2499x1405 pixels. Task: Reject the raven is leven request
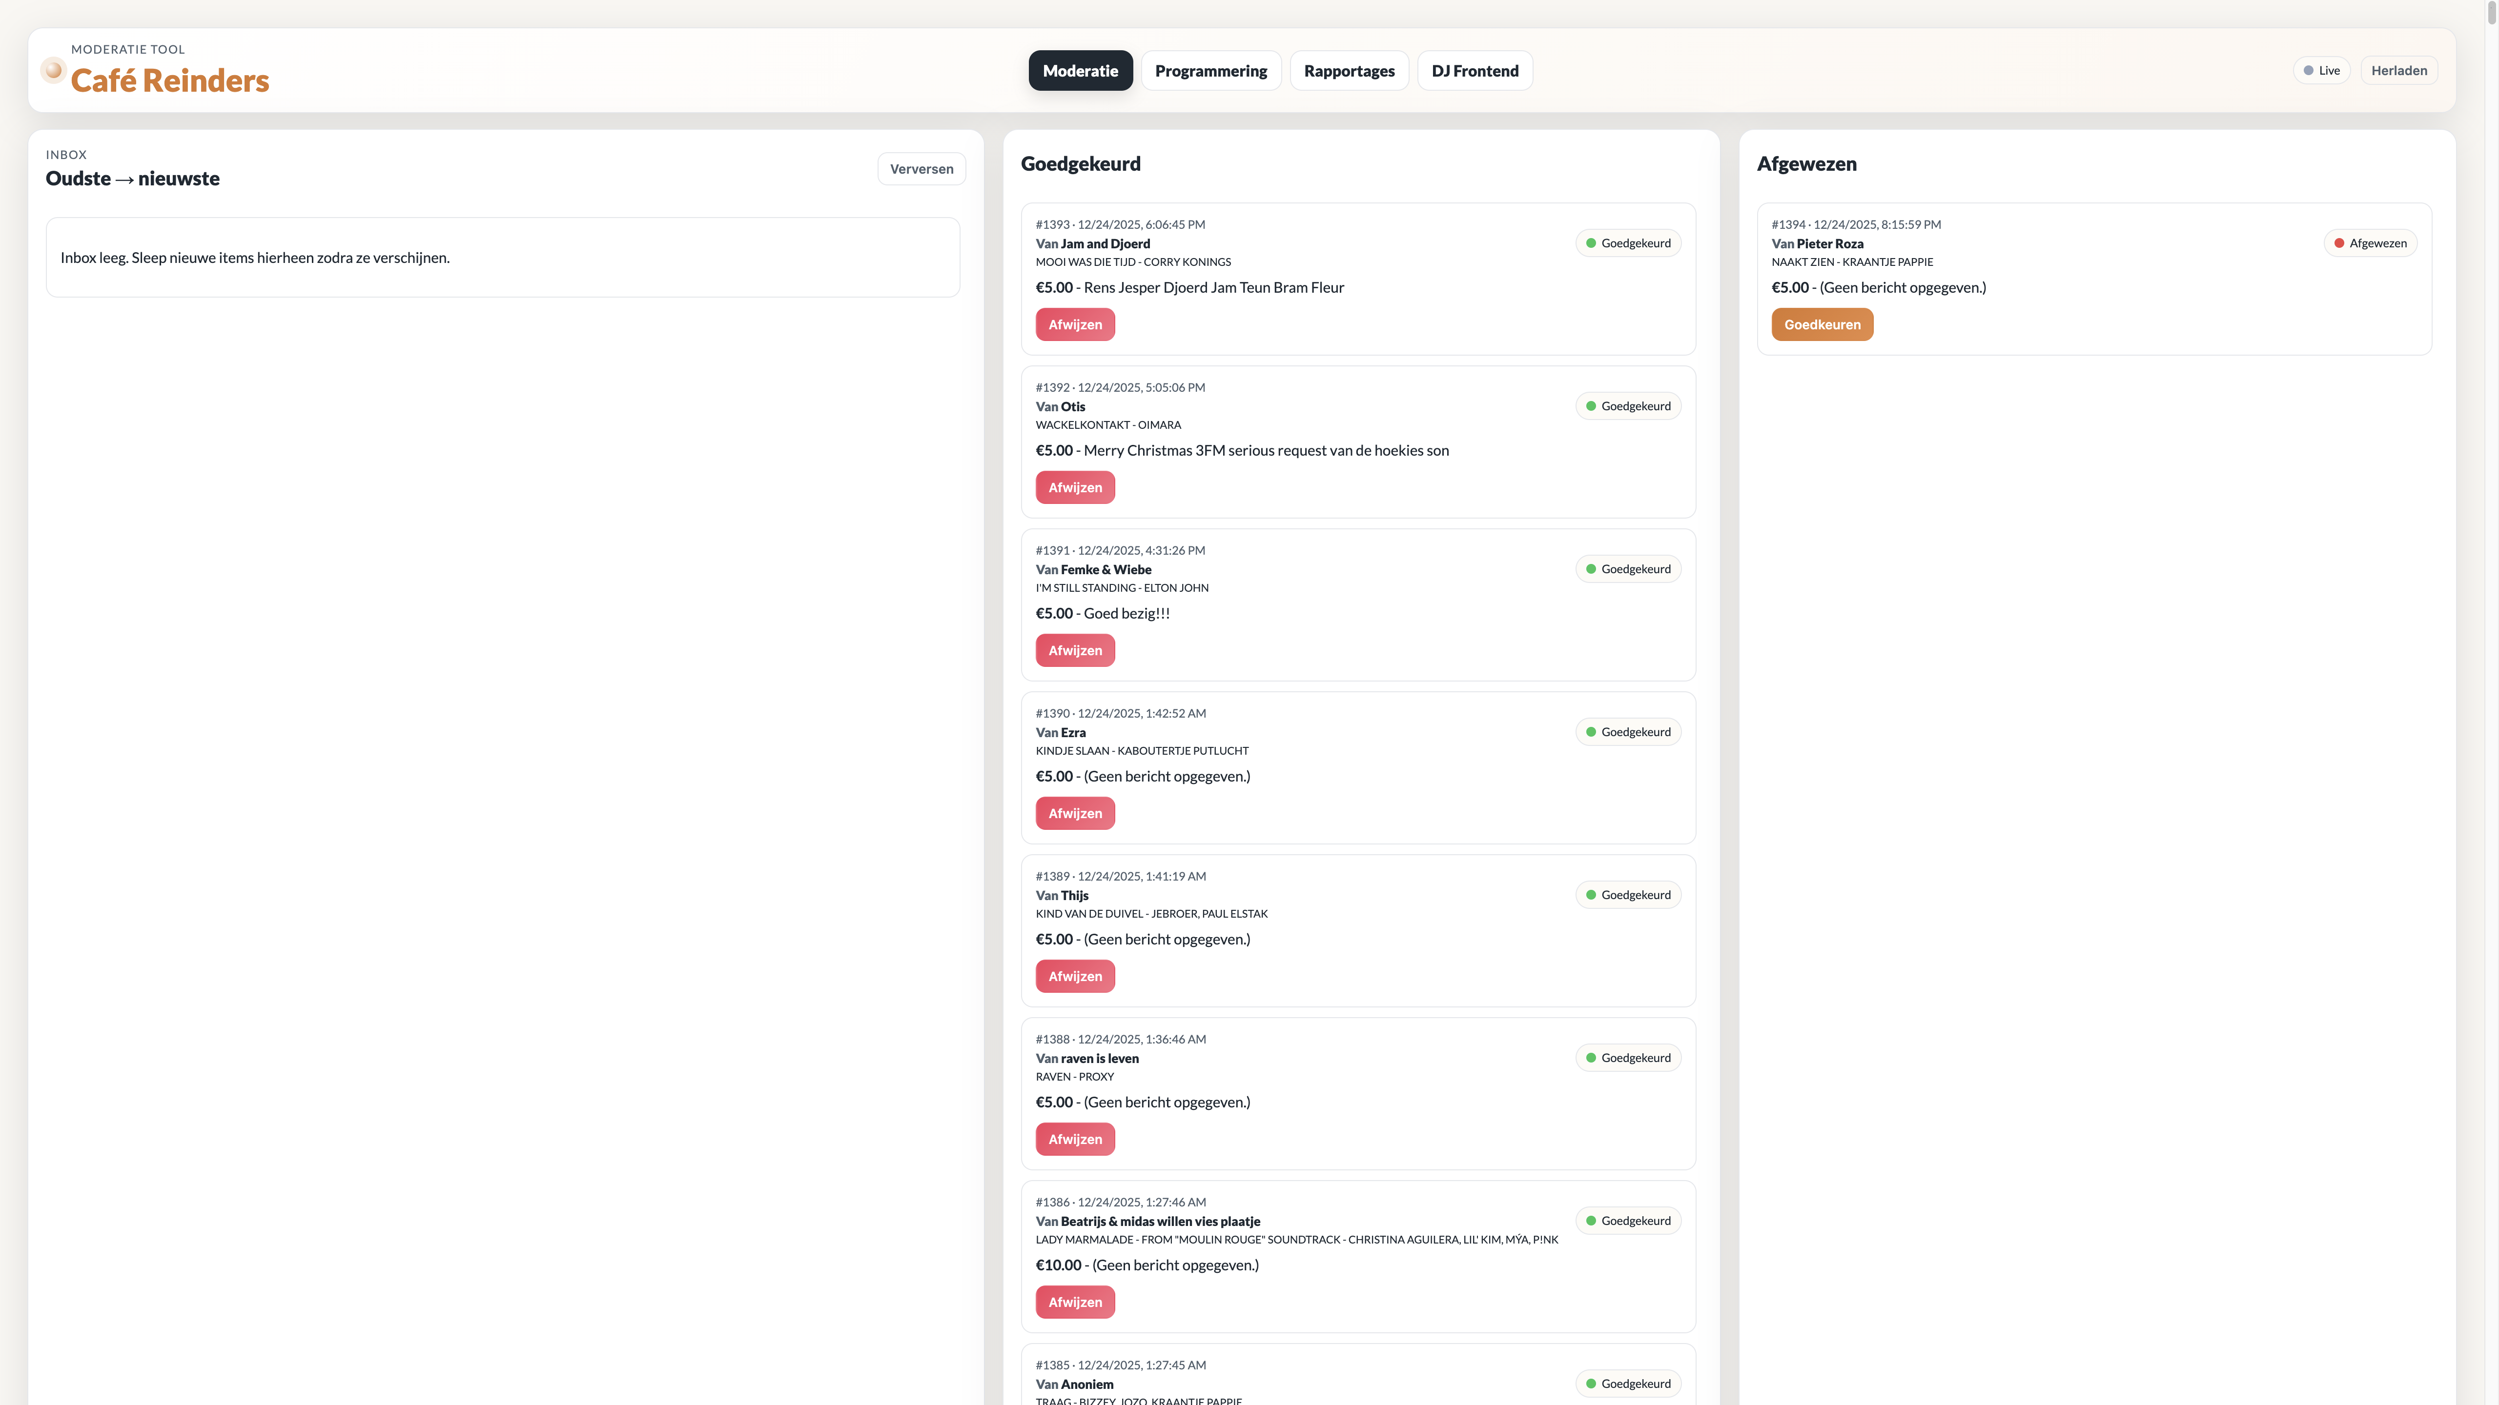click(1075, 1139)
